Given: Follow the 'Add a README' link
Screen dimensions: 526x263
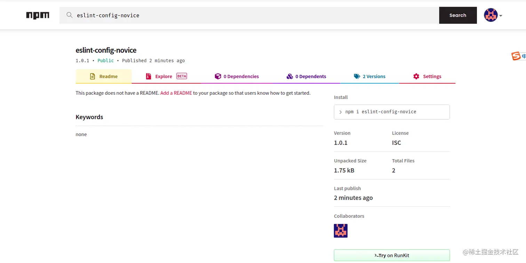Looking at the screenshot, I should 176,93.
